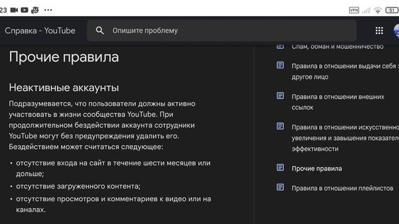Screen dimensions: 399x224
Task: Click document icon beside artificial metrics rules
Action: (x=280, y=126)
